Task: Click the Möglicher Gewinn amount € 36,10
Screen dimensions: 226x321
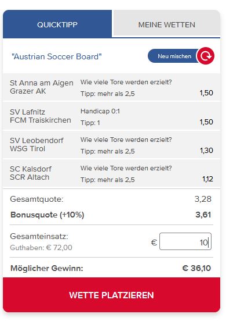Action: pos(196,268)
